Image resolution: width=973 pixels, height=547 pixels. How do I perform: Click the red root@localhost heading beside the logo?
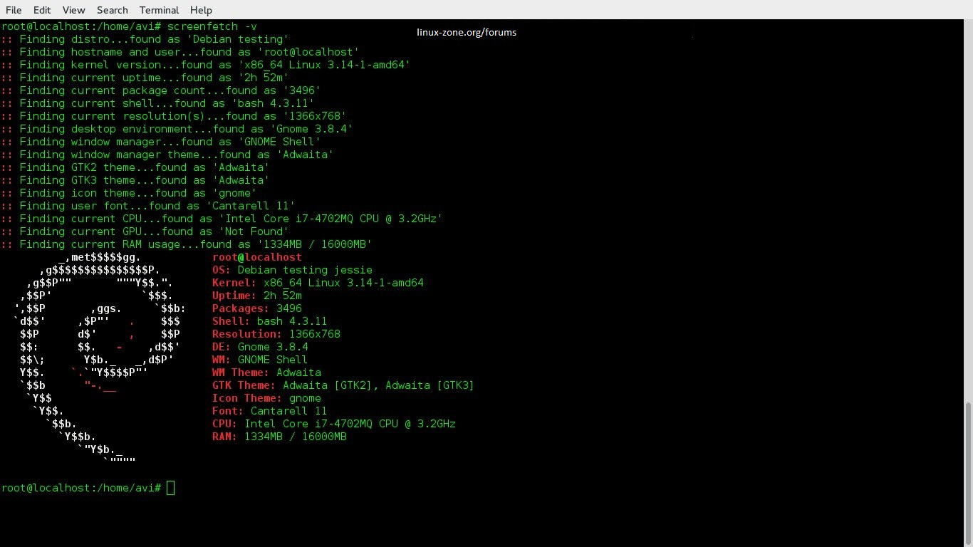click(256, 257)
